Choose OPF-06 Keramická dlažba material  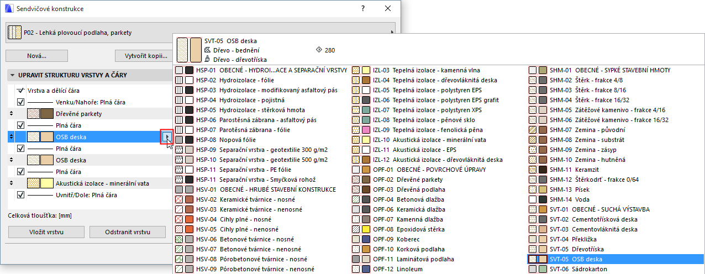439,209
